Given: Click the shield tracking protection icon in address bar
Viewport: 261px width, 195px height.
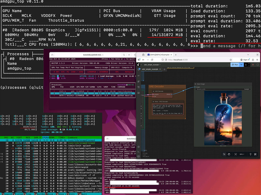Looking at the screenshot, I should [x=163, y=60].
